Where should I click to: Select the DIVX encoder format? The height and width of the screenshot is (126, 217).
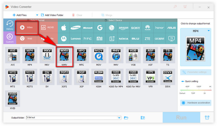(168, 77)
